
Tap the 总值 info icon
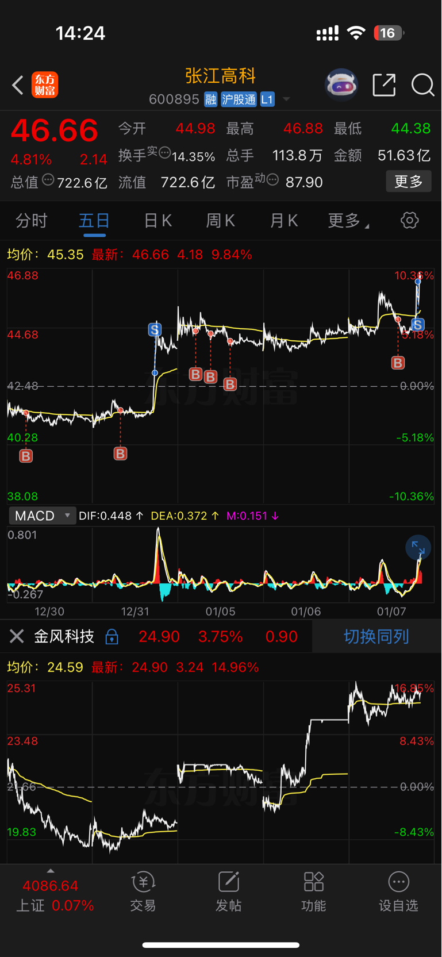48,180
